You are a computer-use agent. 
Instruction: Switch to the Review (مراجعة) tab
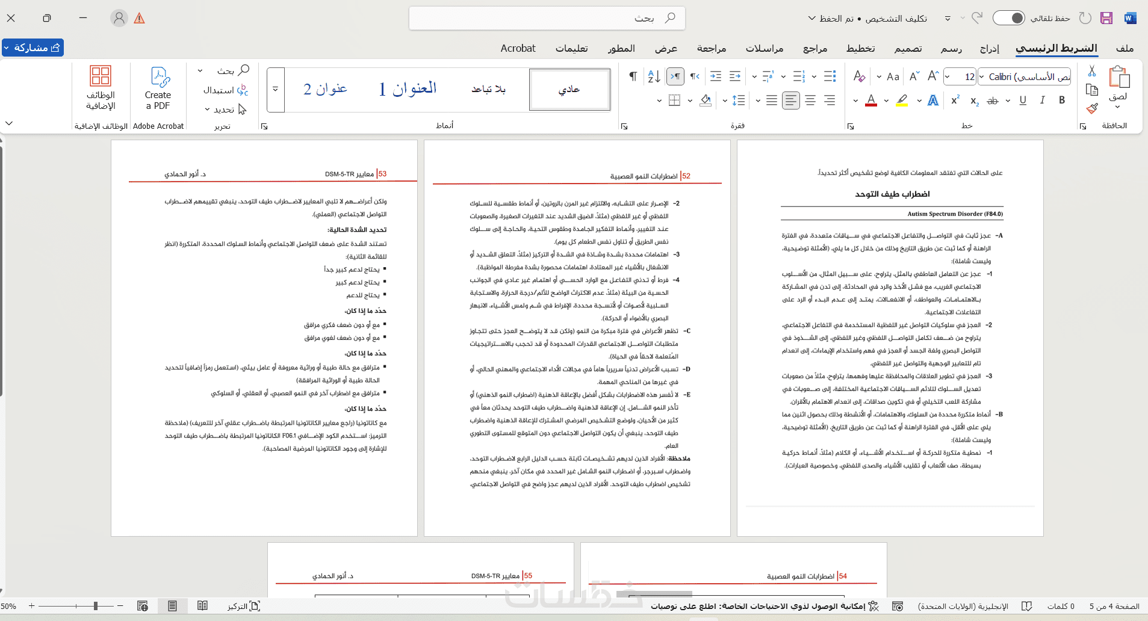click(x=712, y=48)
